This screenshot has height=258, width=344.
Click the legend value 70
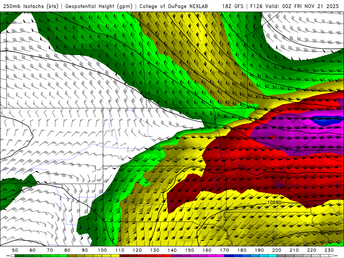pyautogui.click(x=50, y=250)
